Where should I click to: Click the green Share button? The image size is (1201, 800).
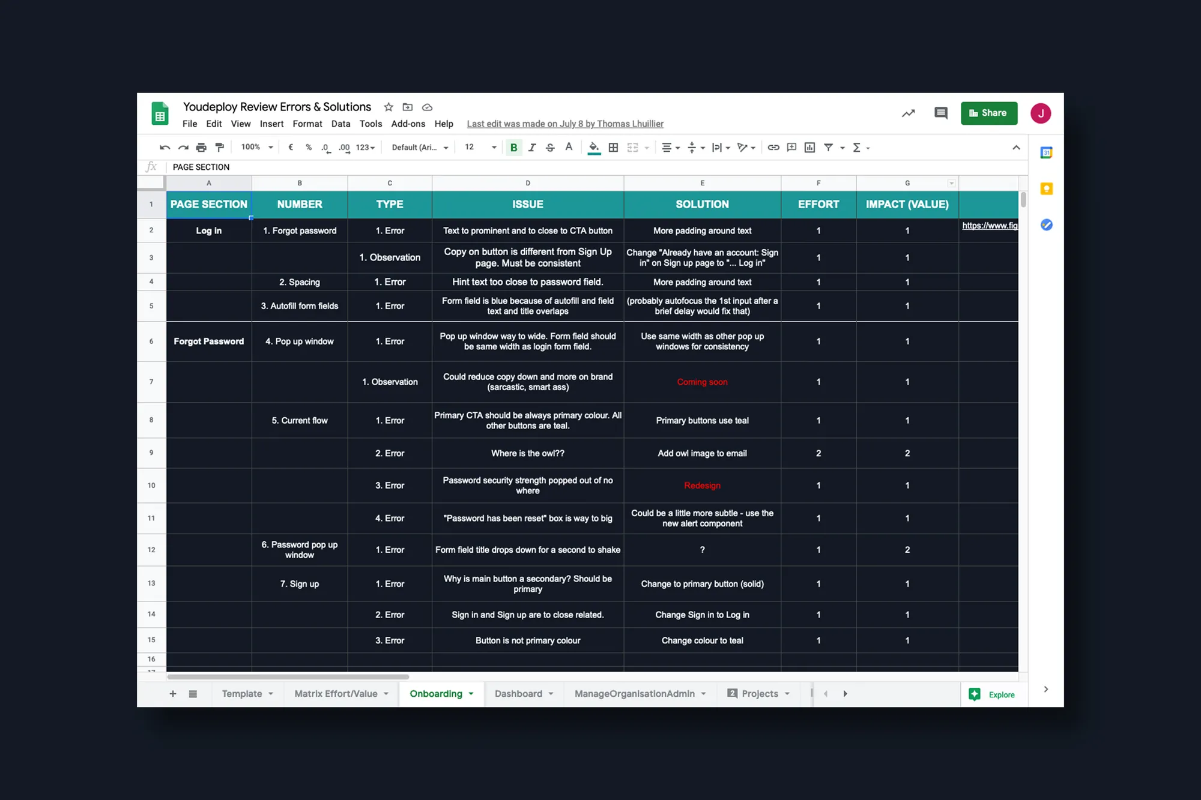tap(989, 113)
